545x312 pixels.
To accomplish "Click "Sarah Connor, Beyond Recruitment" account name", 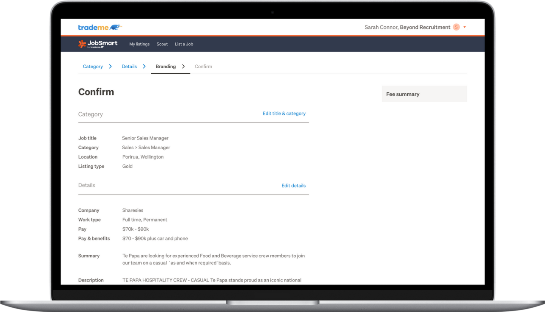I will tap(406, 27).
